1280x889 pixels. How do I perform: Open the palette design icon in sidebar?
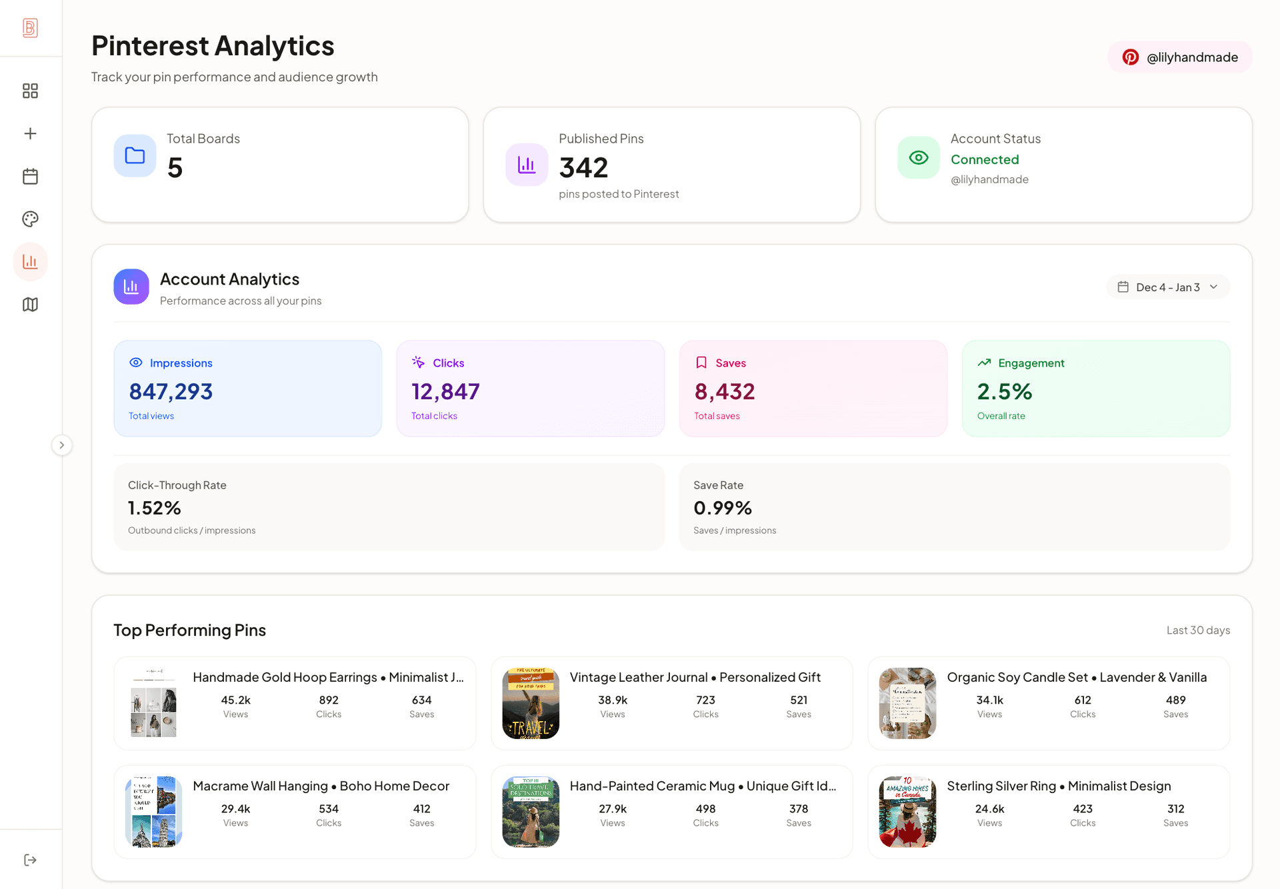pyautogui.click(x=30, y=219)
